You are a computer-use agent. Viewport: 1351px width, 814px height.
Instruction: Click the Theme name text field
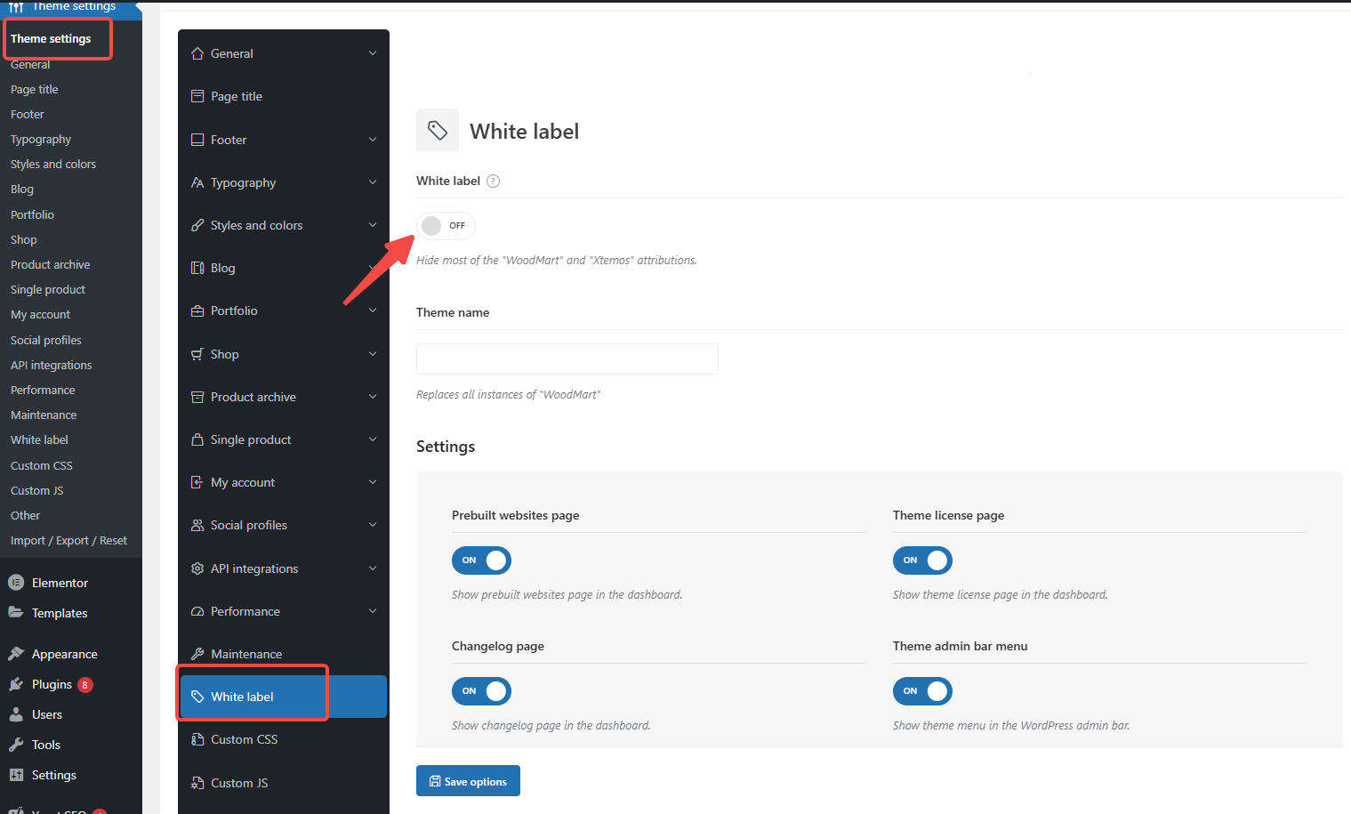pos(567,359)
